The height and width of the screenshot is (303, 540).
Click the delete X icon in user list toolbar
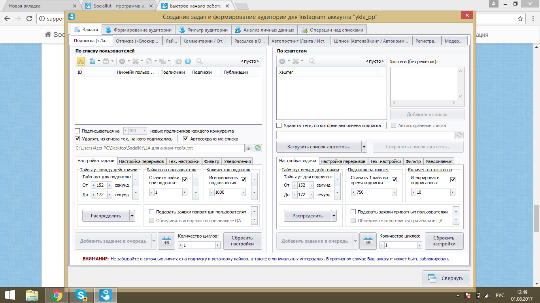click(x=136, y=61)
